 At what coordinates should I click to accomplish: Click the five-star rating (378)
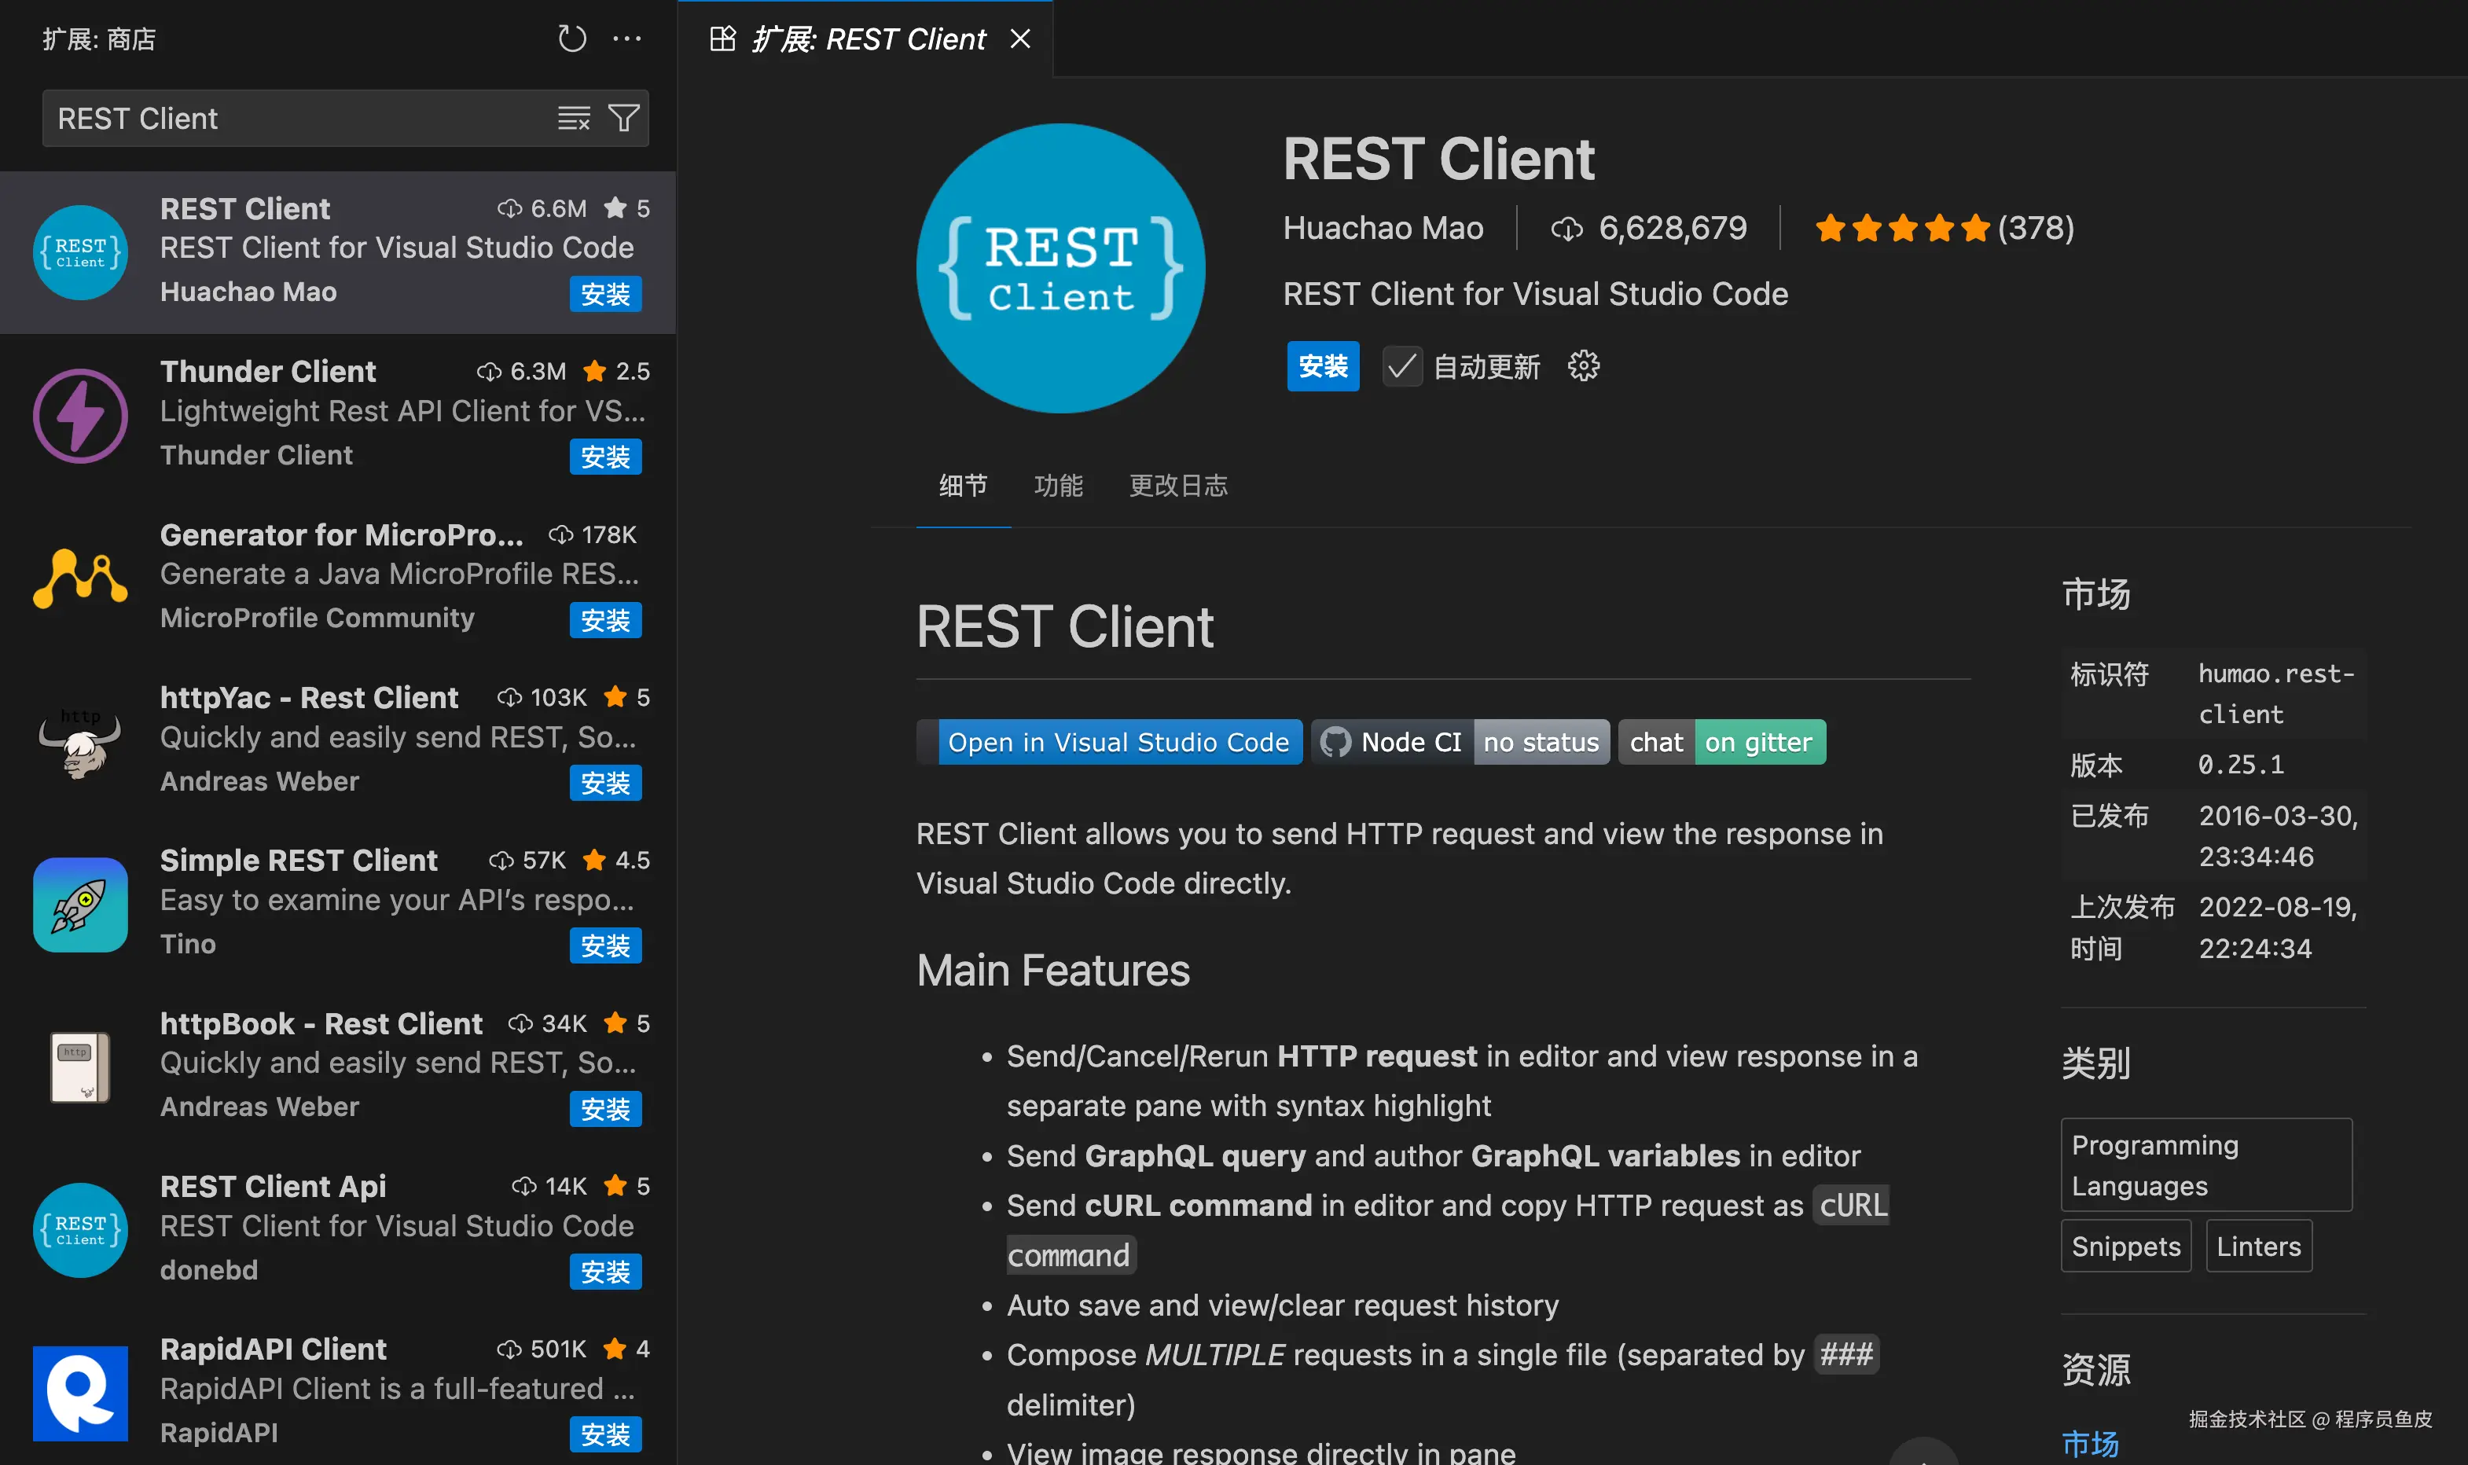click(x=1901, y=229)
